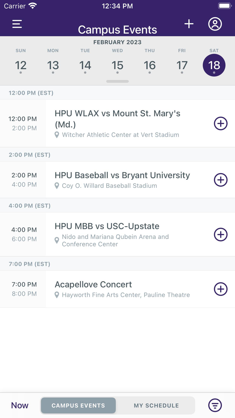Click the location pin for Coy O. Willard Stadium
The width and height of the screenshot is (235, 418).
point(57,185)
